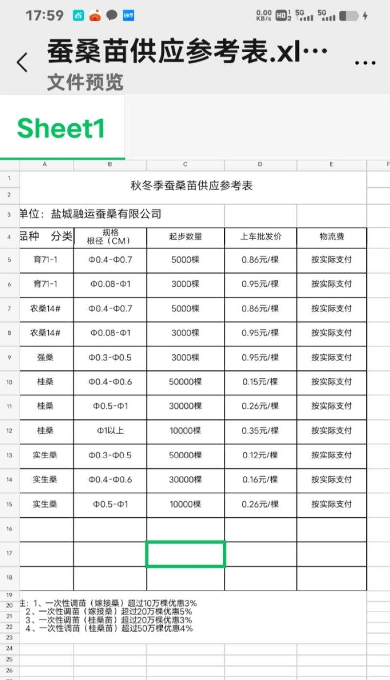This screenshot has height=680, width=390.
Task: Click 按实际支付 cell in row 12
Action: coord(331,431)
